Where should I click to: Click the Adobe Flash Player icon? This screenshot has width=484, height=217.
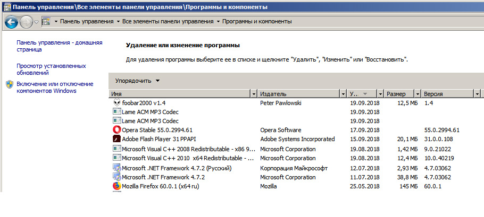click(x=117, y=139)
